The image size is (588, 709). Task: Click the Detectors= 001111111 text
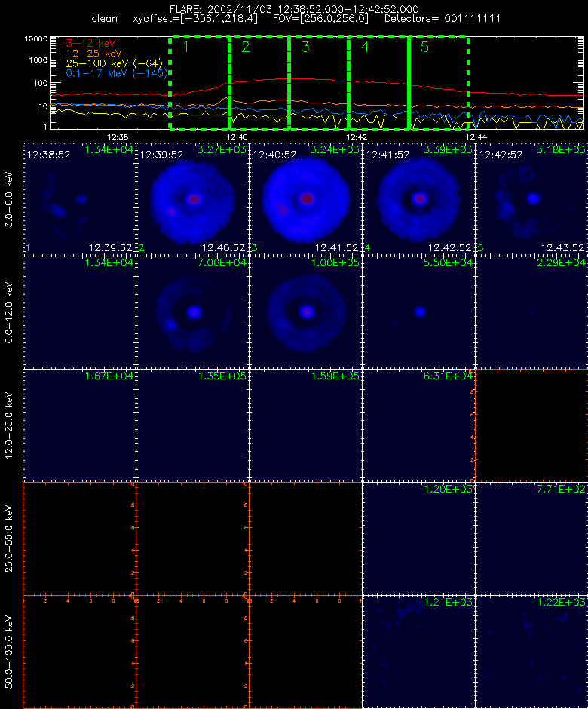coord(443,19)
